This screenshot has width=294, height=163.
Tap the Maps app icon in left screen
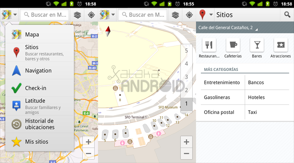pos(7,14)
